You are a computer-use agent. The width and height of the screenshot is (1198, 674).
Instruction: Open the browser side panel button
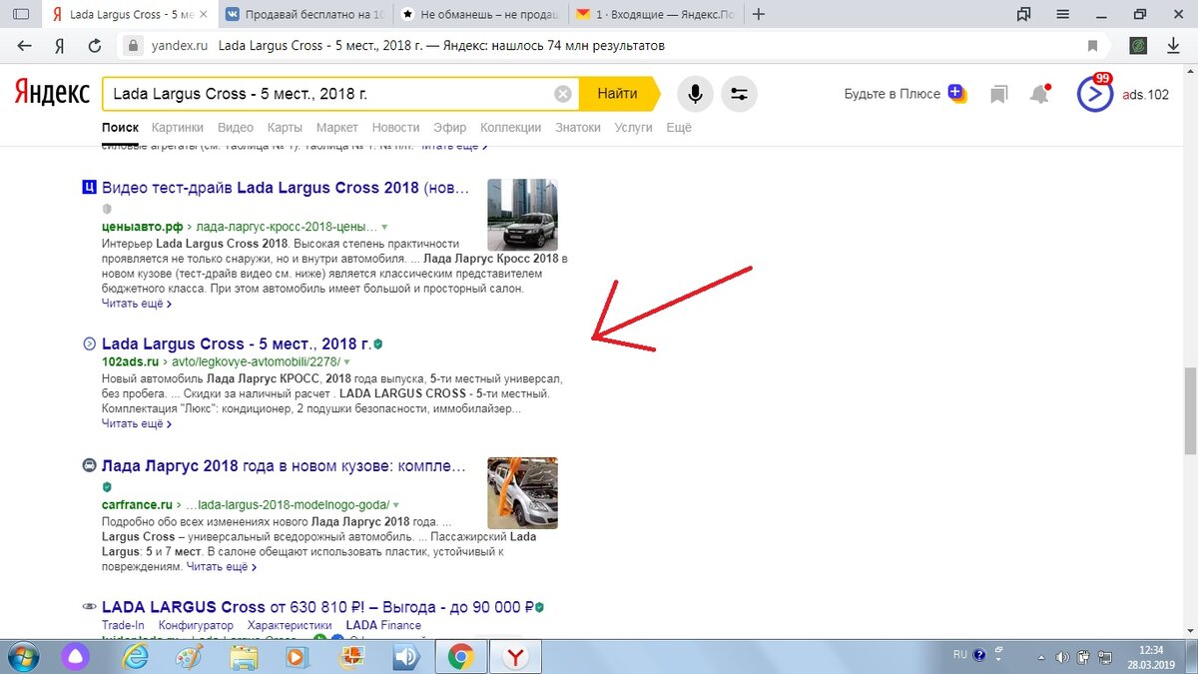click(x=20, y=14)
